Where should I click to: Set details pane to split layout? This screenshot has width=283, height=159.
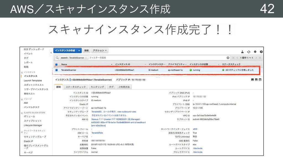click(256, 79)
